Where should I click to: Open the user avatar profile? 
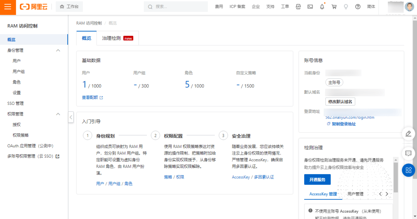click(409, 7)
